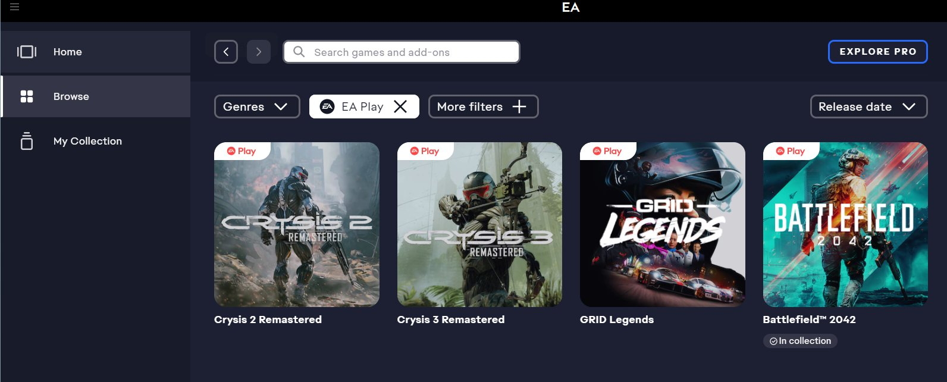Go forward using the right arrow

259,52
